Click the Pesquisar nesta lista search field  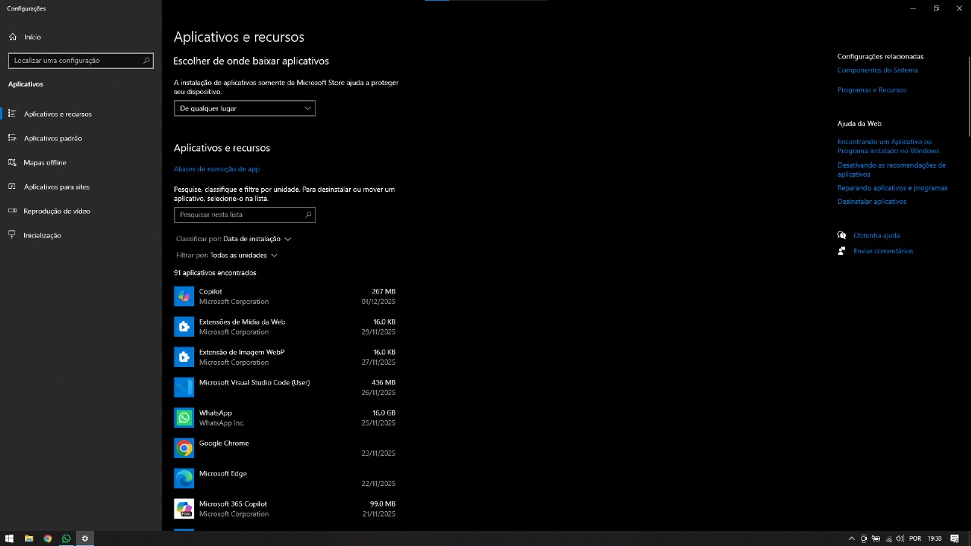point(244,215)
